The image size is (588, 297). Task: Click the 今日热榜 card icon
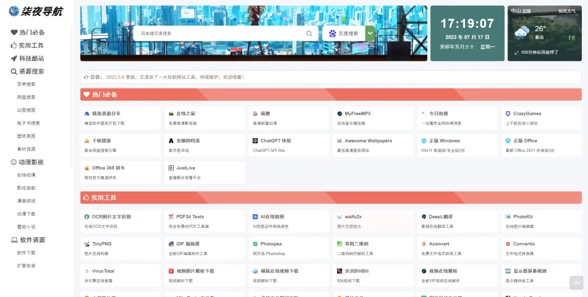tap(424, 114)
